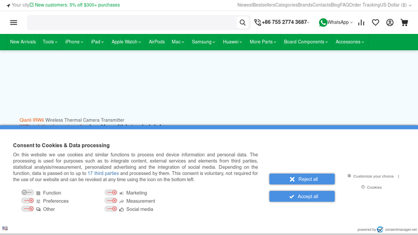Open the wishlist heart icon
The image size is (418, 235).
point(375,22)
